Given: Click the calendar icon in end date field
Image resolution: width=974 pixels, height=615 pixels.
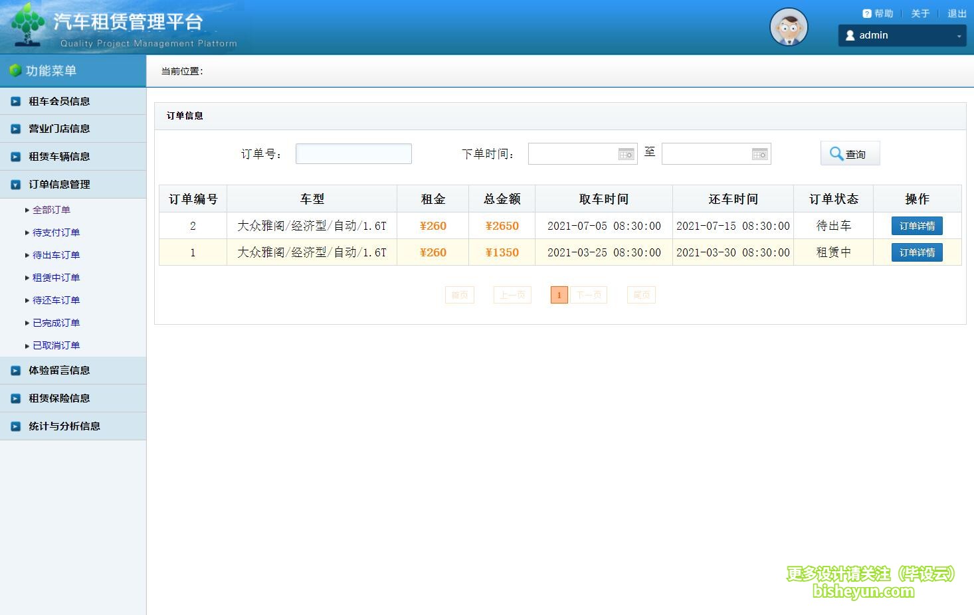Looking at the screenshot, I should pyautogui.click(x=759, y=154).
